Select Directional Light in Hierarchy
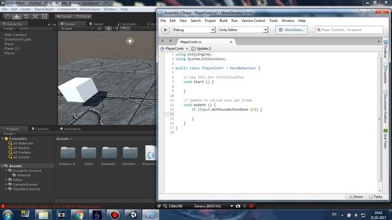 [x=18, y=39]
